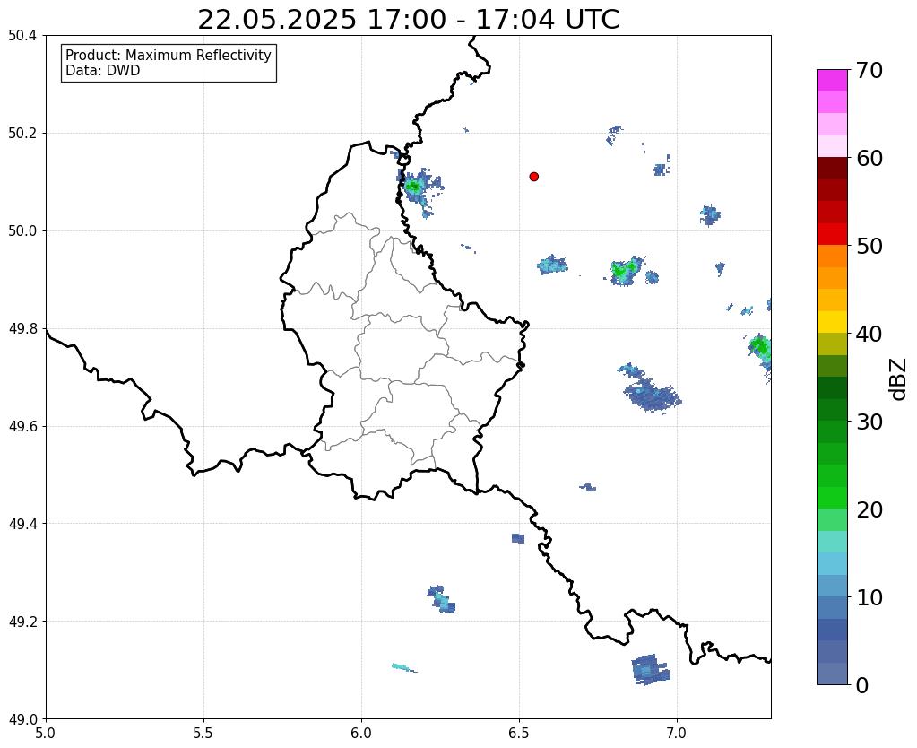The image size is (917, 748).
Task: Pick the bright green 20 dBZ swatch
Action: point(832,498)
